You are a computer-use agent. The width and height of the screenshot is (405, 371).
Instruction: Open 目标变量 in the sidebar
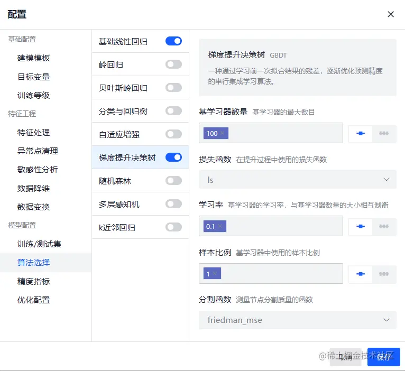[x=34, y=77]
